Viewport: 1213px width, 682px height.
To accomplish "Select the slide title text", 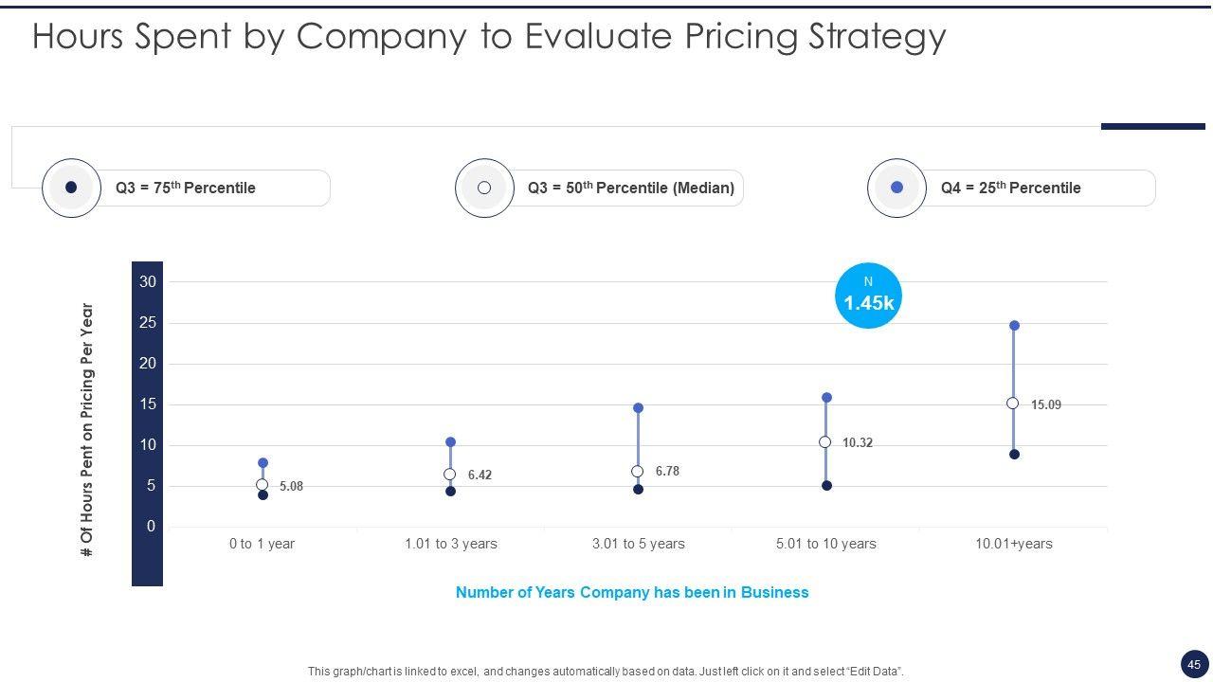I will pyautogui.click(x=489, y=37).
